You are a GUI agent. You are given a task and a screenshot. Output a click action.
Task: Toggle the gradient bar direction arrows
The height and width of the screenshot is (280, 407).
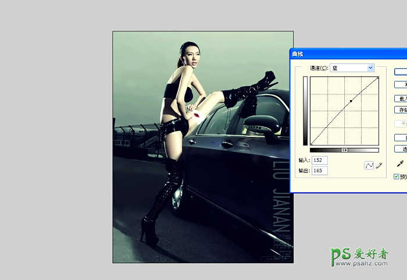coord(344,150)
